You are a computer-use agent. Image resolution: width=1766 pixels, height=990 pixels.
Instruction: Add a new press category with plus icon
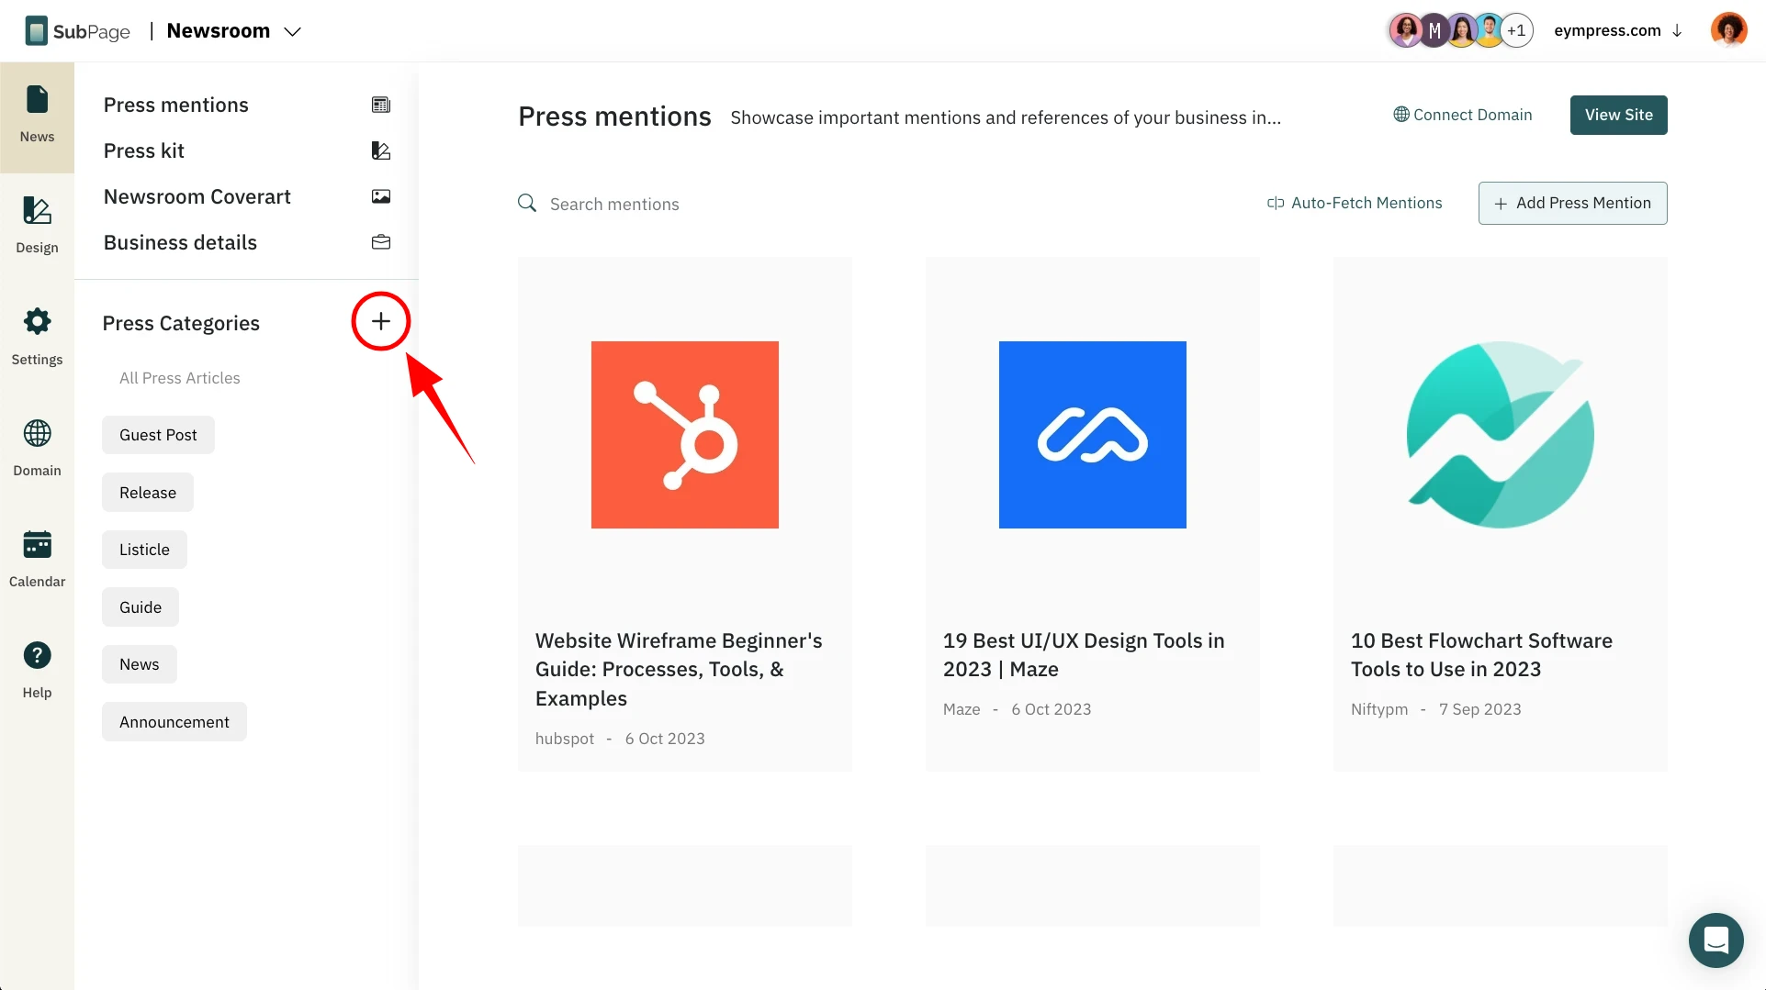point(380,321)
